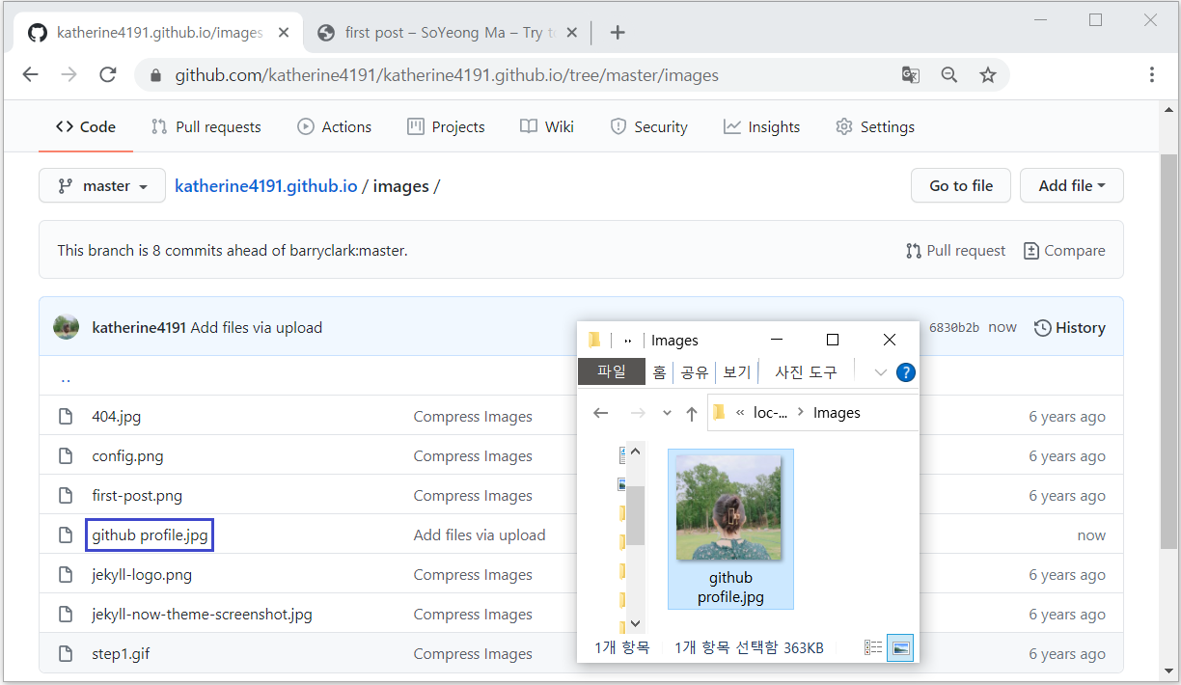
Task: Click katherine4191 avatar in commit row
Action: click(x=66, y=327)
